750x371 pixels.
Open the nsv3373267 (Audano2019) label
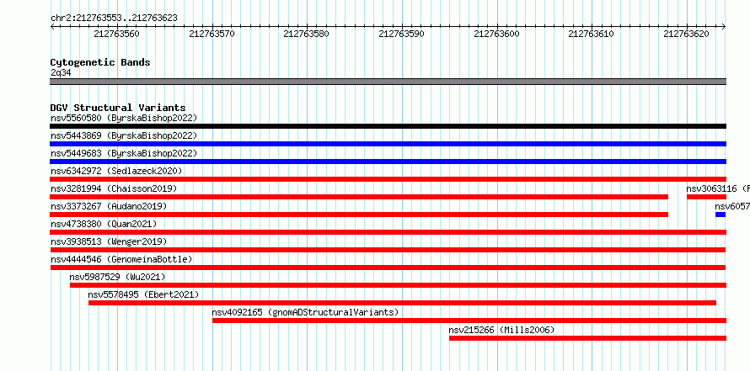(109, 206)
